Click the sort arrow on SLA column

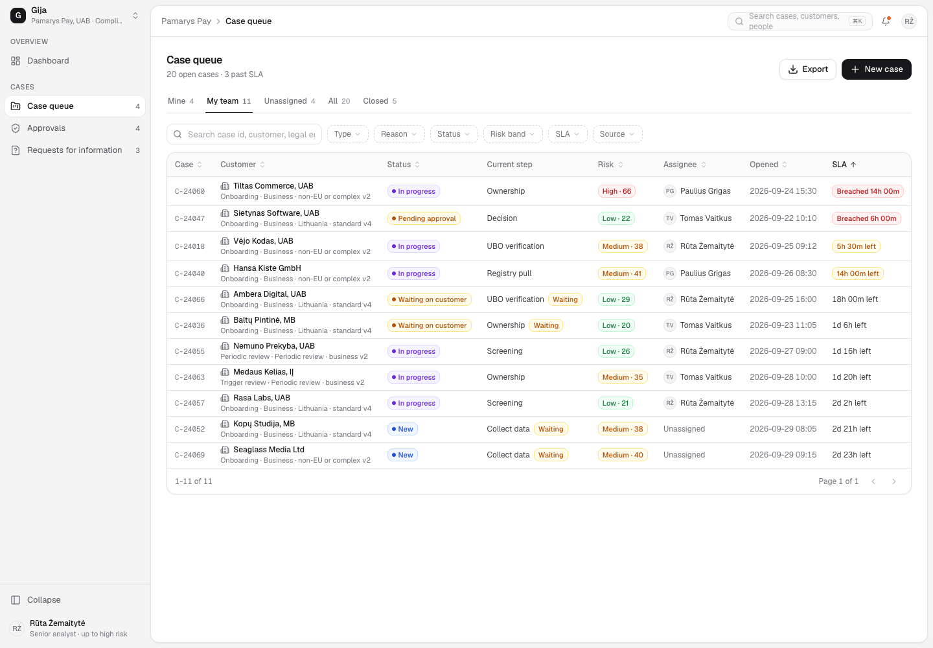tap(853, 165)
